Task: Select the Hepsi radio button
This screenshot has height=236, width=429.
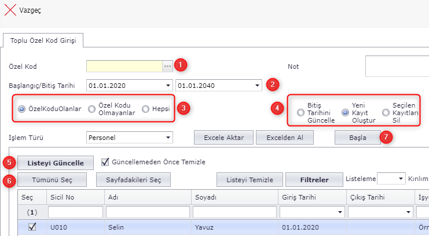Action: (145, 109)
